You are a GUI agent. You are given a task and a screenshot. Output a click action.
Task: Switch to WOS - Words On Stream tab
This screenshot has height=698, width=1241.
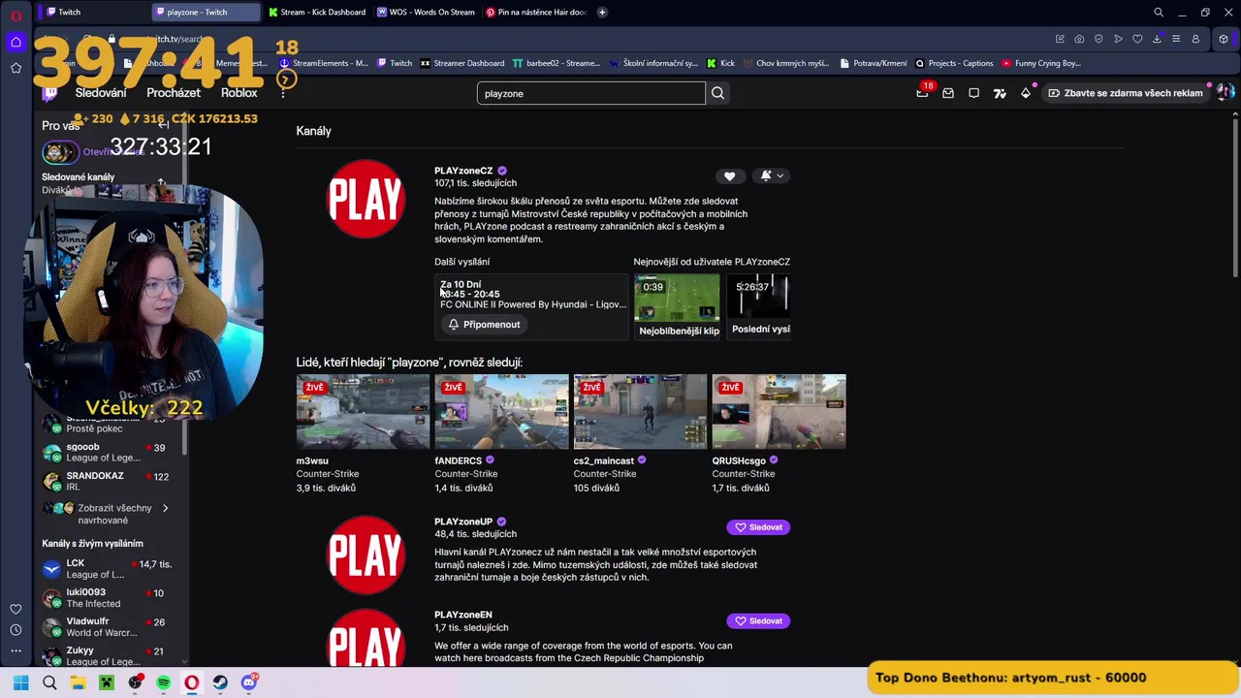(426, 13)
